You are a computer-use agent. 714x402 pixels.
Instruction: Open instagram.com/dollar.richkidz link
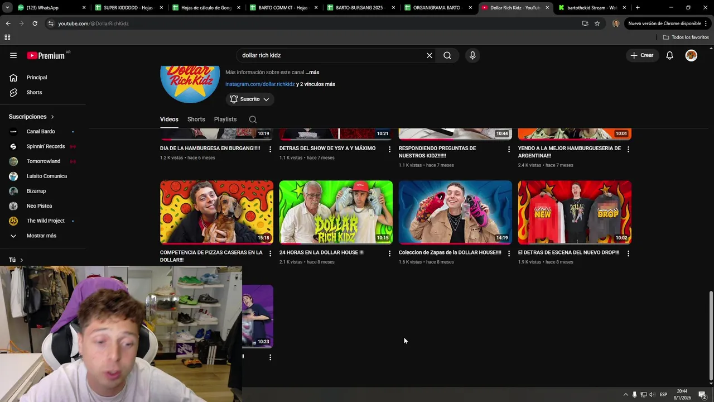(260, 84)
